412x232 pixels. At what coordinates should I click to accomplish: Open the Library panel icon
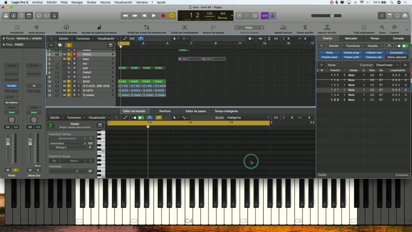pyautogui.click(x=6, y=16)
